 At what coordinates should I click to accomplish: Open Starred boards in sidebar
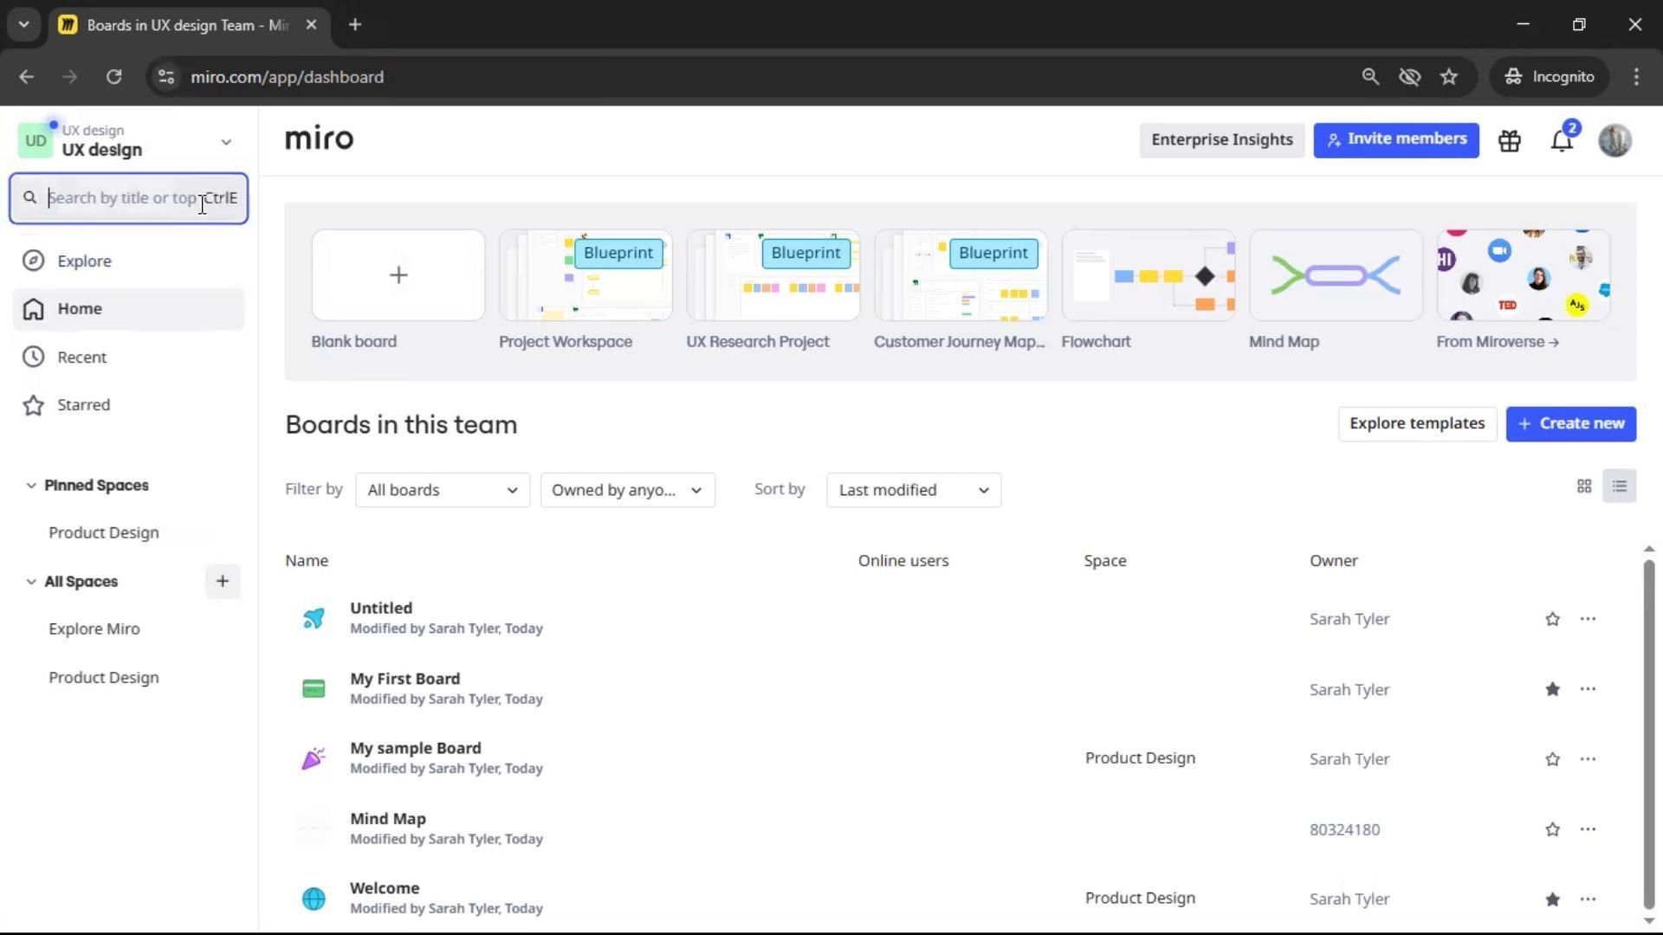[83, 405]
